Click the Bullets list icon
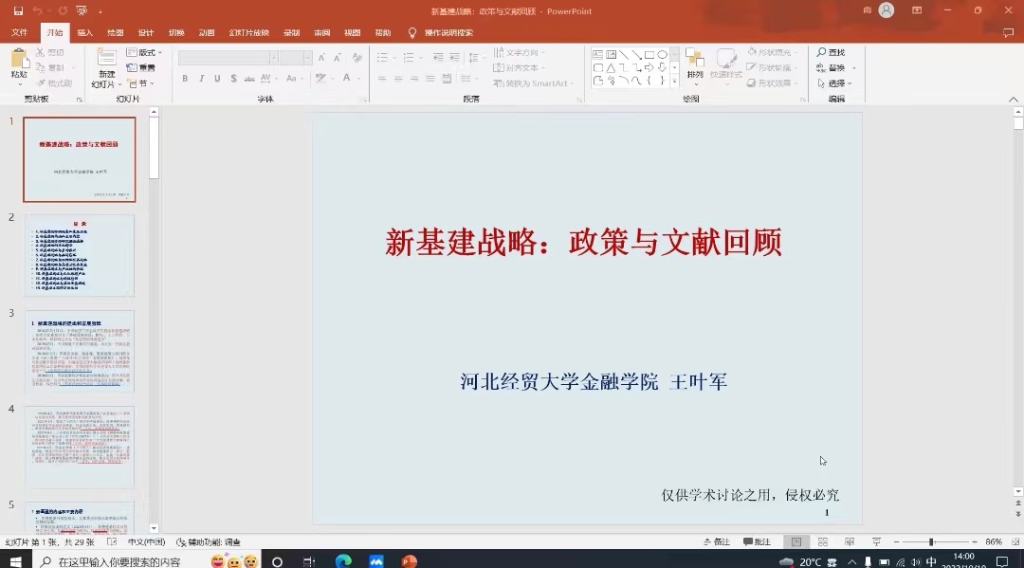The width and height of the screenshot is (1024, 568). coord(383,58)
